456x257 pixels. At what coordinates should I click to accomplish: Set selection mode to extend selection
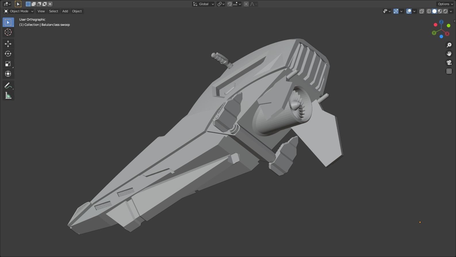34,4
